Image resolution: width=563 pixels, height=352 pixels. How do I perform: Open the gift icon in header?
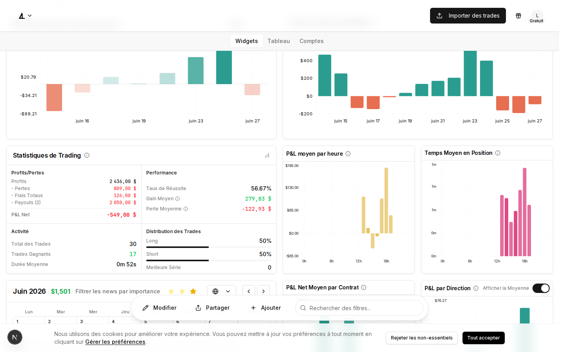pos(518,16)
